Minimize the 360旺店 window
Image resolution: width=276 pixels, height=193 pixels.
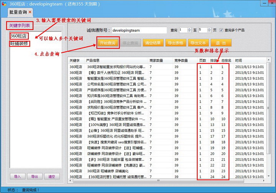pos(264,3)
